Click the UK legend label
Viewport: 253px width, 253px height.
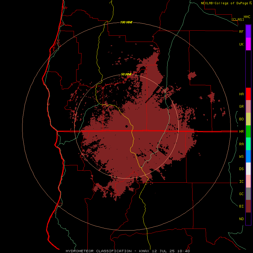(241, 44)
